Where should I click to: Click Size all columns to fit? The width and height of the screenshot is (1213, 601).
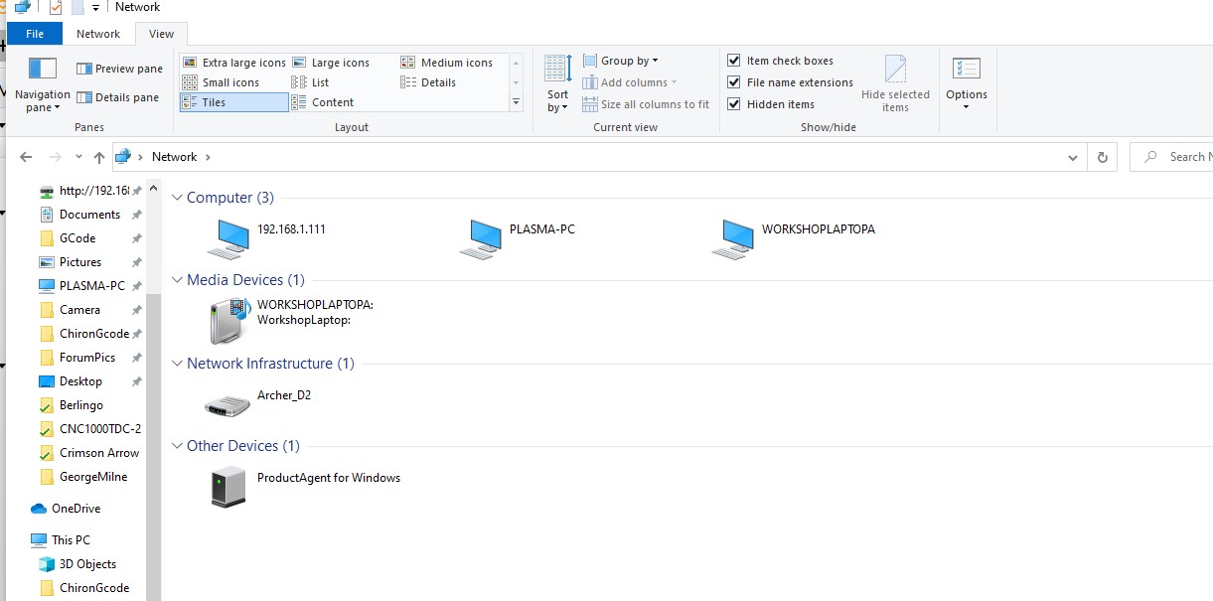[x=646, y=104]
